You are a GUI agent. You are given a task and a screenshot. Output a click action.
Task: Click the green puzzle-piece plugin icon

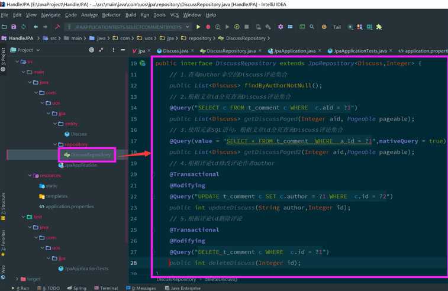(x=379, y=27)
